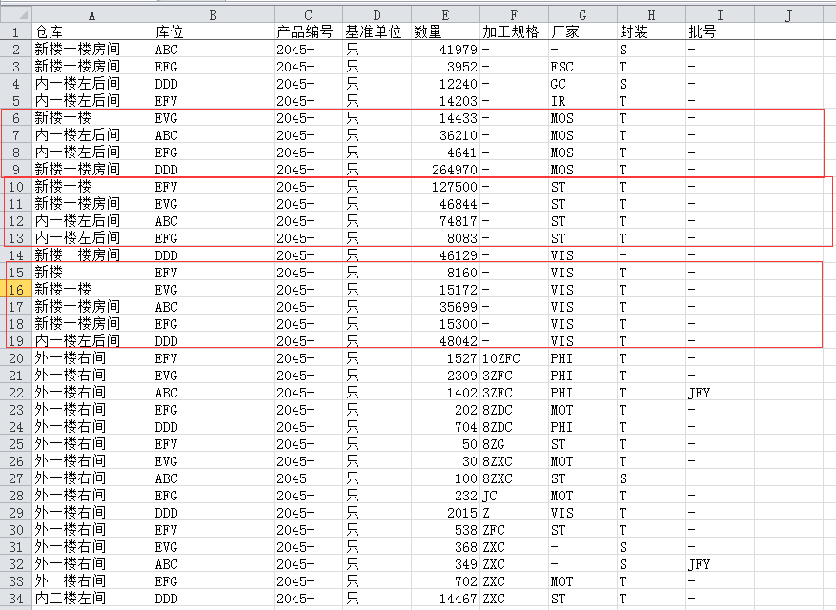Click the select-all corner of the sheet

click(15, 15)
